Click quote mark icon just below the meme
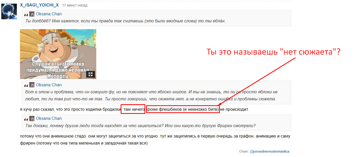 tap(26, 85)
